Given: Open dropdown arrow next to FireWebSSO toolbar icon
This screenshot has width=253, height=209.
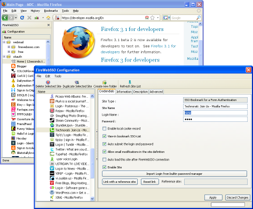Looking at the screenshot, I should pos(43,18).
